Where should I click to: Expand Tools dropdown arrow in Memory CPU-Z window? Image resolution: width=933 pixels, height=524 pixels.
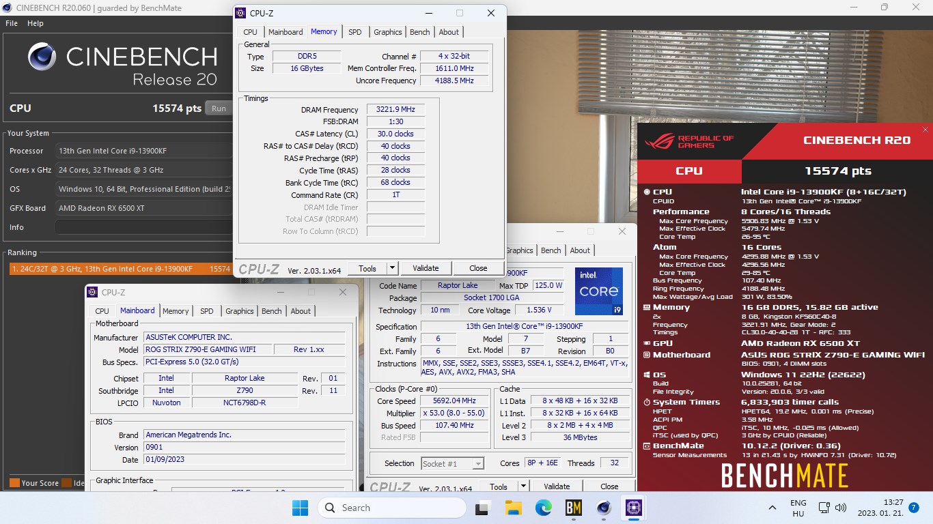[392, 268]
